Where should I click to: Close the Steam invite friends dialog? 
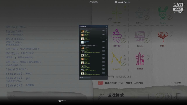click(107, 26)
